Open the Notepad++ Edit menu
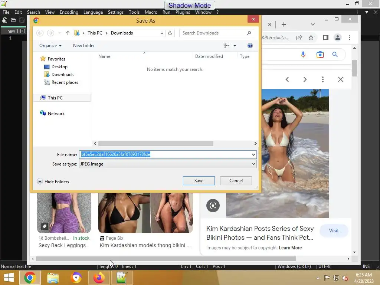 click(18, 12)
